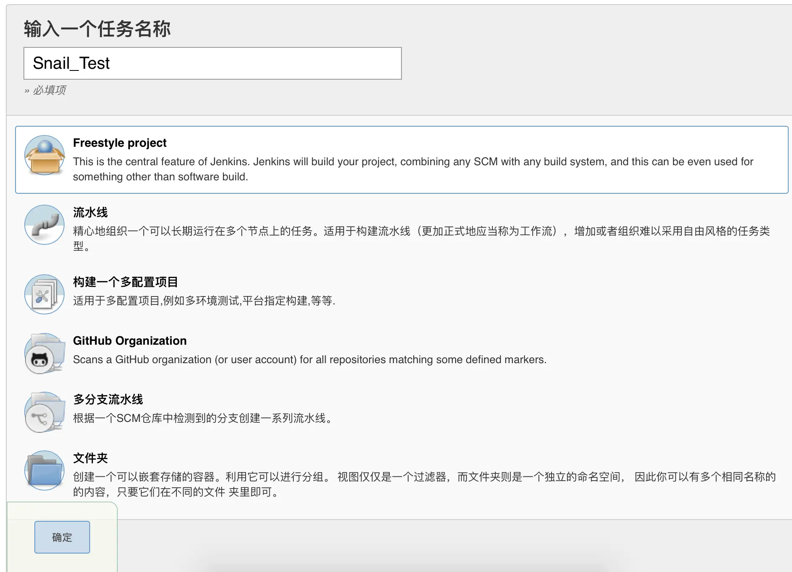The width and height of the screenshot is (792, 572).
Task: Click the 文件夹 blue folder icon
Action: click(x=44, y=471)
